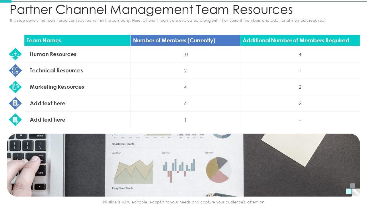Select the pie chart in the photo
Viewport: 367px width, 206px height.
218,170
